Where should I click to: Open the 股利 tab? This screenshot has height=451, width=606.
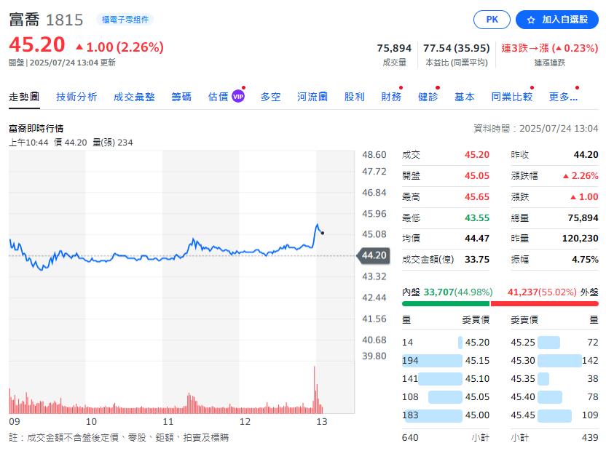point(355,97)
